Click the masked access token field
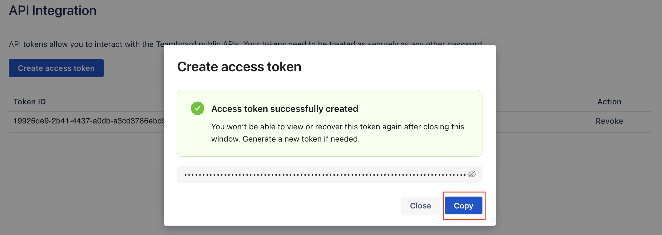Screen dimensions: 662x235 [325, 174]
